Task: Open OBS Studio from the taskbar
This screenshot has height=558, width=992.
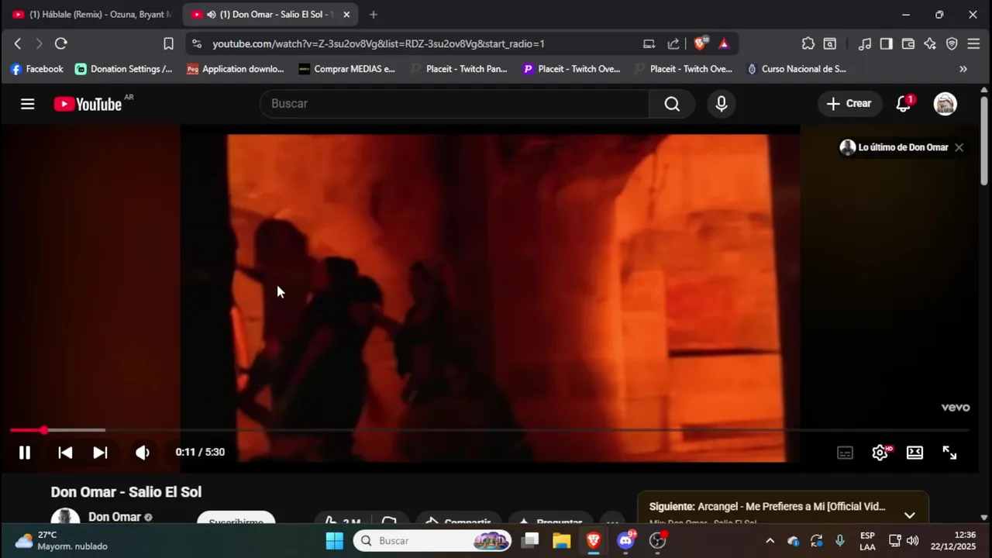Action: (657, 541)
